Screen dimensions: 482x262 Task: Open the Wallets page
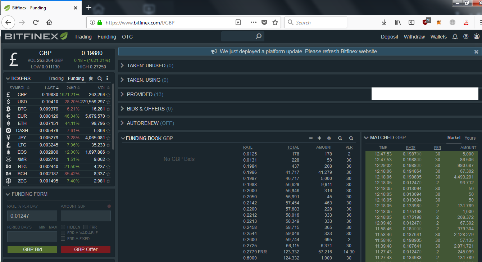(x=438, y=37)
